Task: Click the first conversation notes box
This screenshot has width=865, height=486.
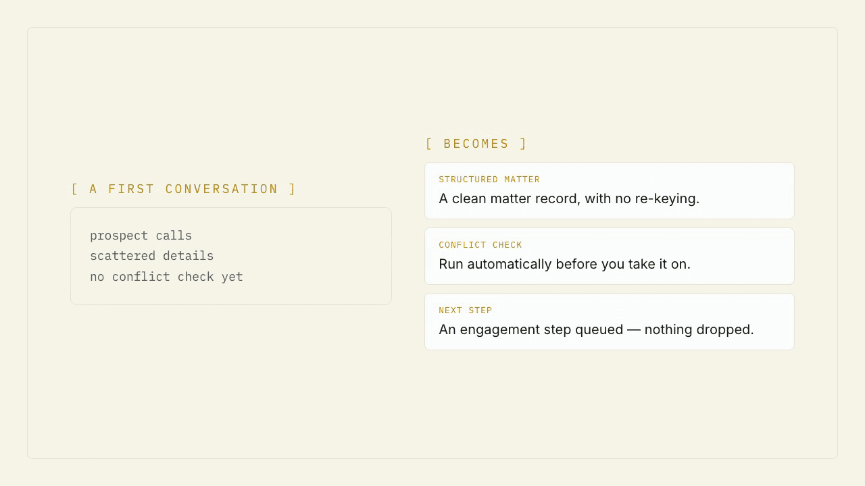Action: pyautogui.click(x=231, y=256)
